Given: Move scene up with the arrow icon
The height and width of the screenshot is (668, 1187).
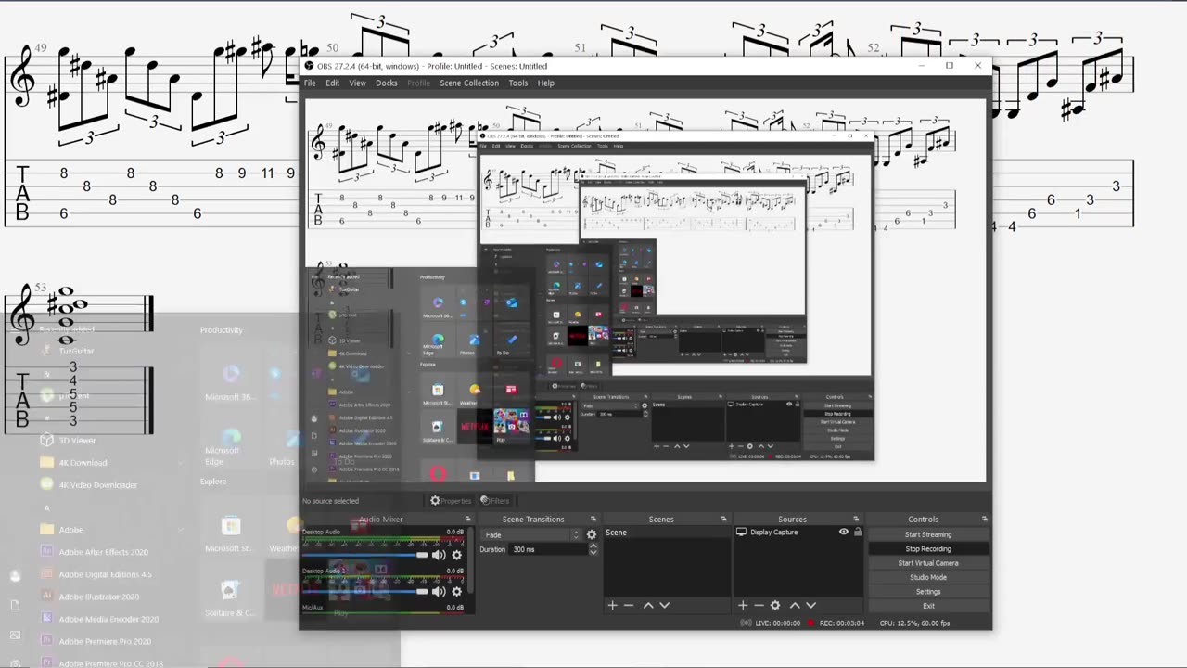Looking at the screenshot, I should 648,605.
